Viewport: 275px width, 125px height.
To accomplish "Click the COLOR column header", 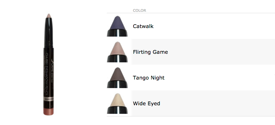I will 139,11.
